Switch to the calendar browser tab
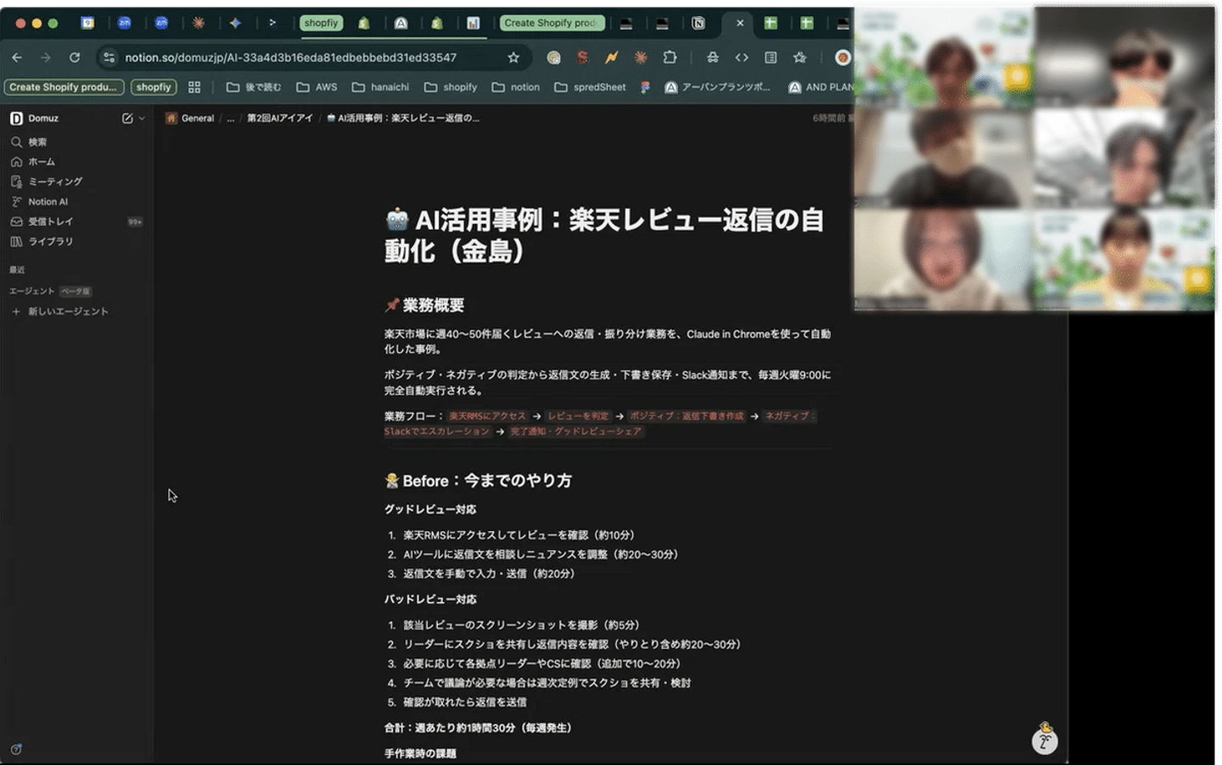Image resolution: width=1222 pixels, height=765 pixels. tap(87, 23)
